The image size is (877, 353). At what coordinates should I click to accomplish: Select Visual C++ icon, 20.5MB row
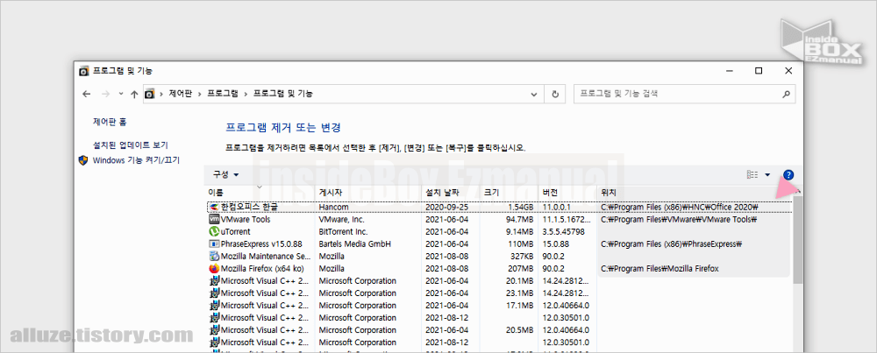point(214,330)
